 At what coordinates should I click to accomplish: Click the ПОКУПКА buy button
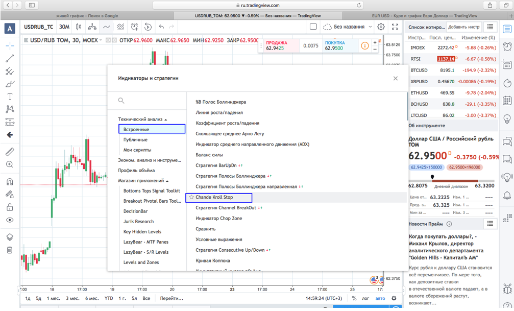tap(340, 45)
